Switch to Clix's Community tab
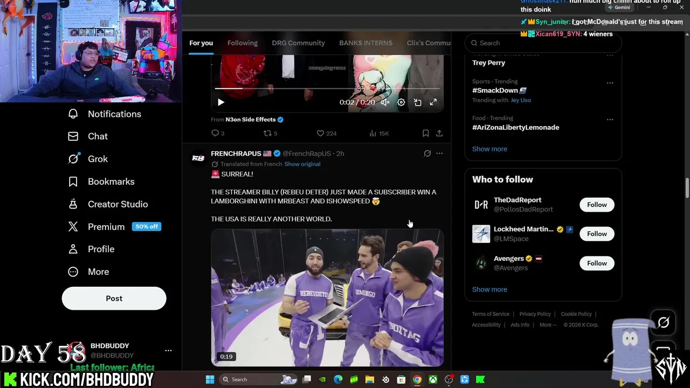 tap(428, 43)
